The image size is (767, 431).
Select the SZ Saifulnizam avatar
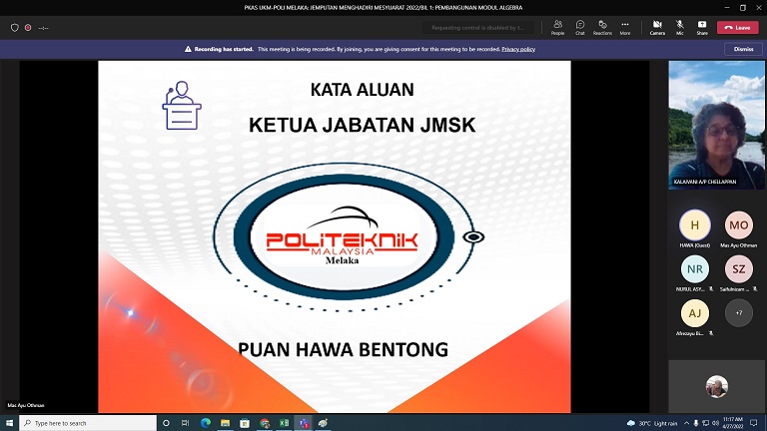(x=739, y=269)
